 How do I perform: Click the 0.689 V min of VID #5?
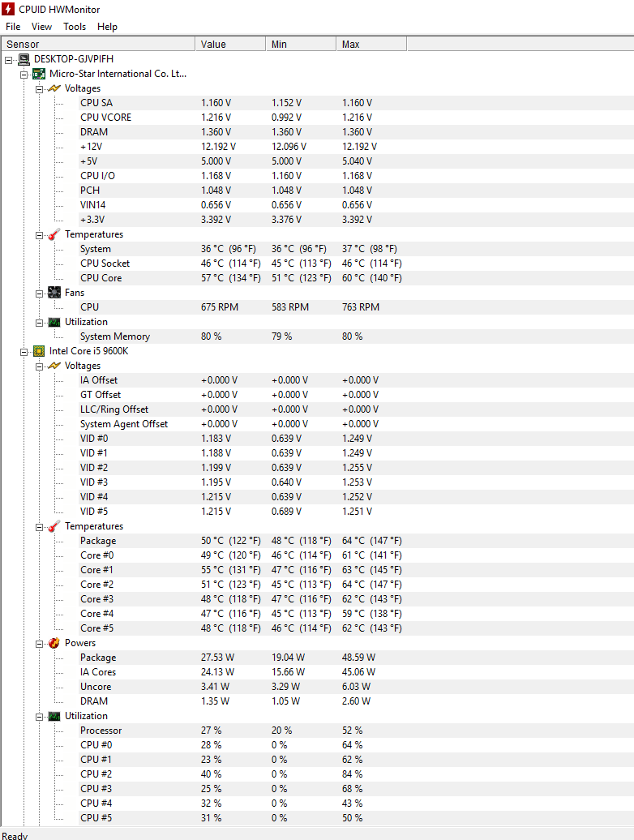(286, 512)
